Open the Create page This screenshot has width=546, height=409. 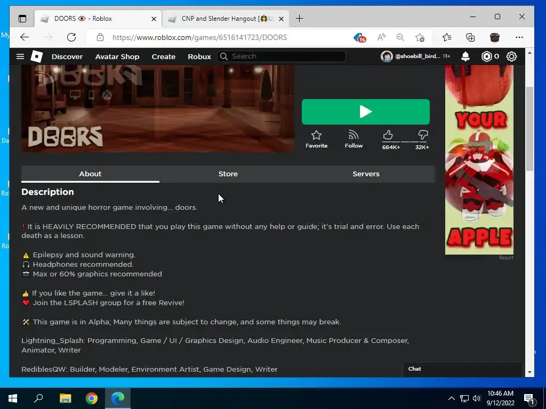163,56
